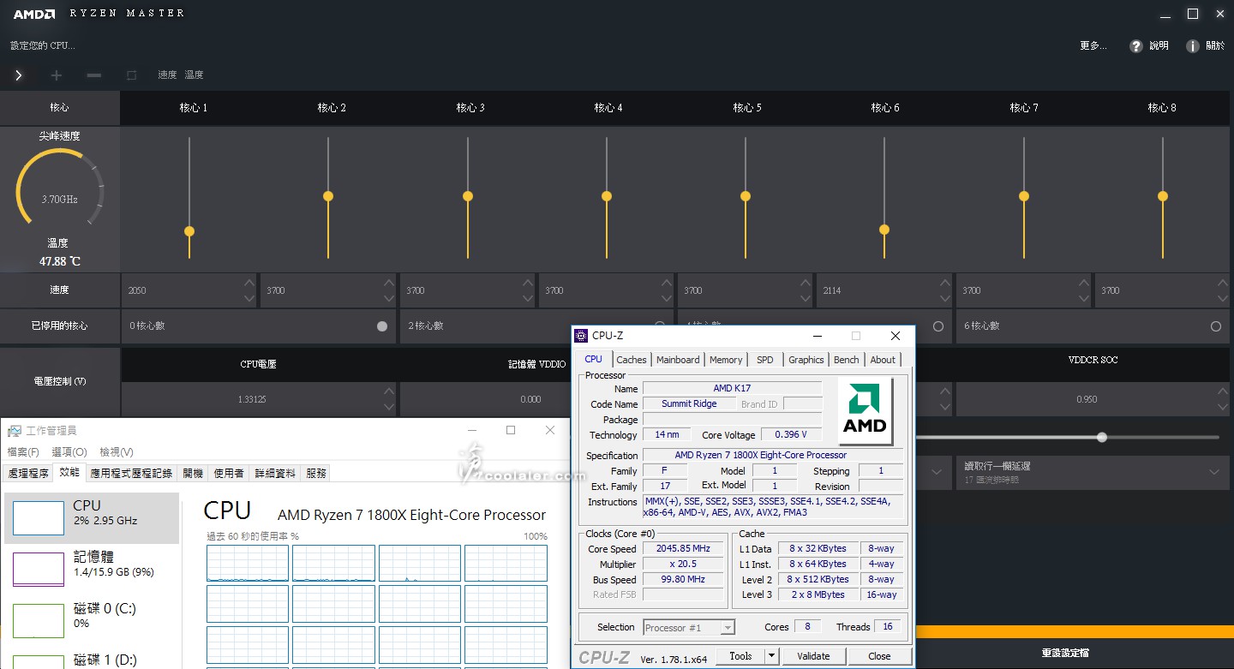Increase 核心 1 speed with up arrow

249,283
